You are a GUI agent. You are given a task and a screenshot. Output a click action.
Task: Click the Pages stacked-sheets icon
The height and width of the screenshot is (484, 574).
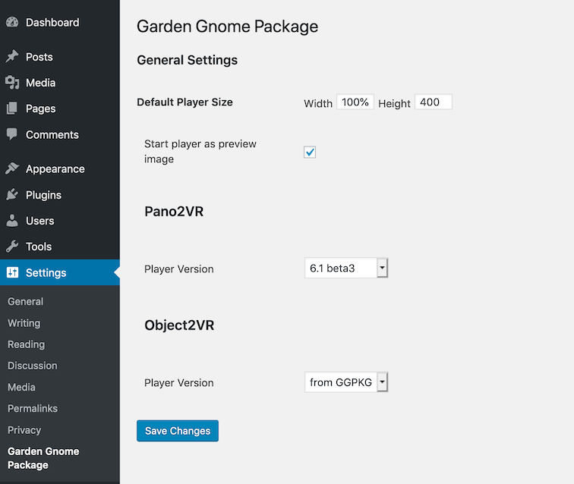[x=12, y=108]
